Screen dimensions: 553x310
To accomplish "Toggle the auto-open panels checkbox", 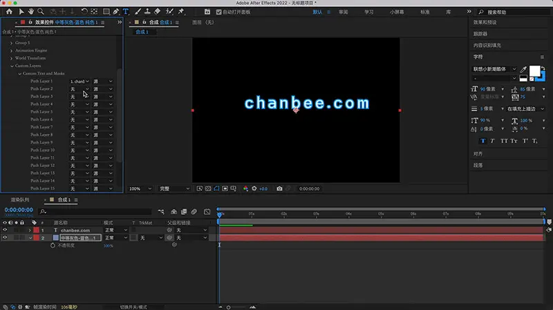I will click(x=218, y=12).
